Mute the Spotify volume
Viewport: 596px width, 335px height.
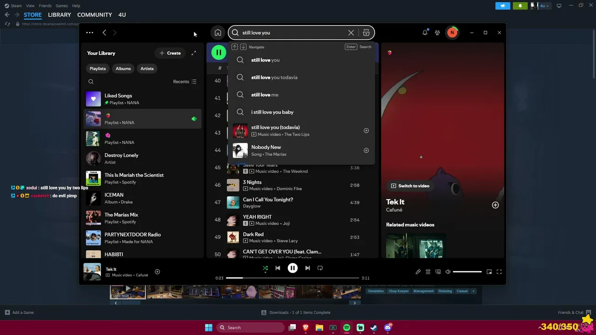448,272
